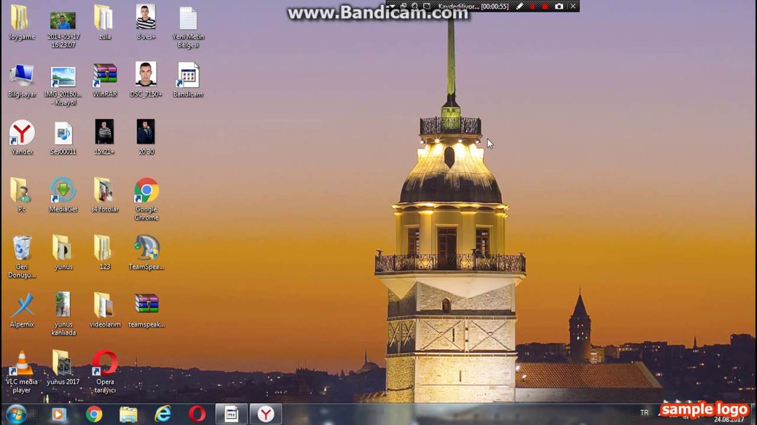
Task: Open the 2014-05-17 16.23.07 photo file
Action: [63, 27]
